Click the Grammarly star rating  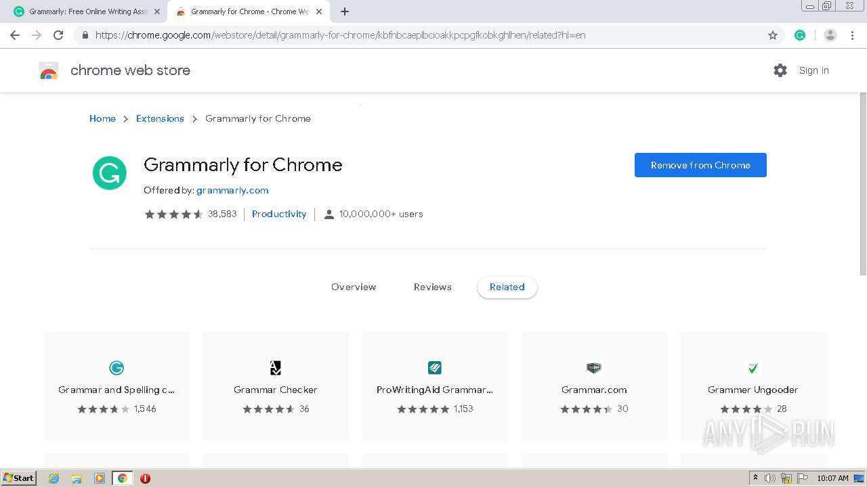point(173,214)
